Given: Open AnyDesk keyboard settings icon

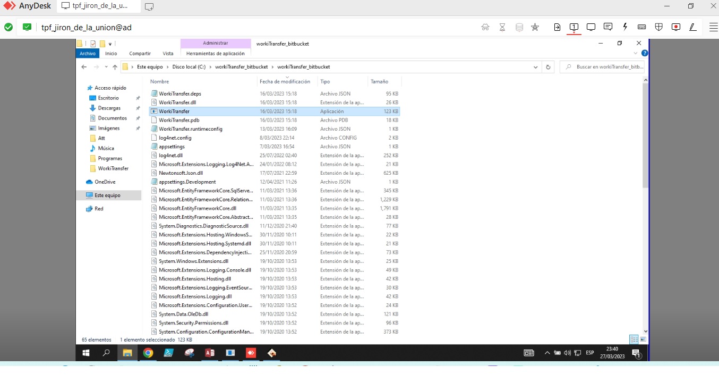Looking at the screenshot, I should coord(642,27).
